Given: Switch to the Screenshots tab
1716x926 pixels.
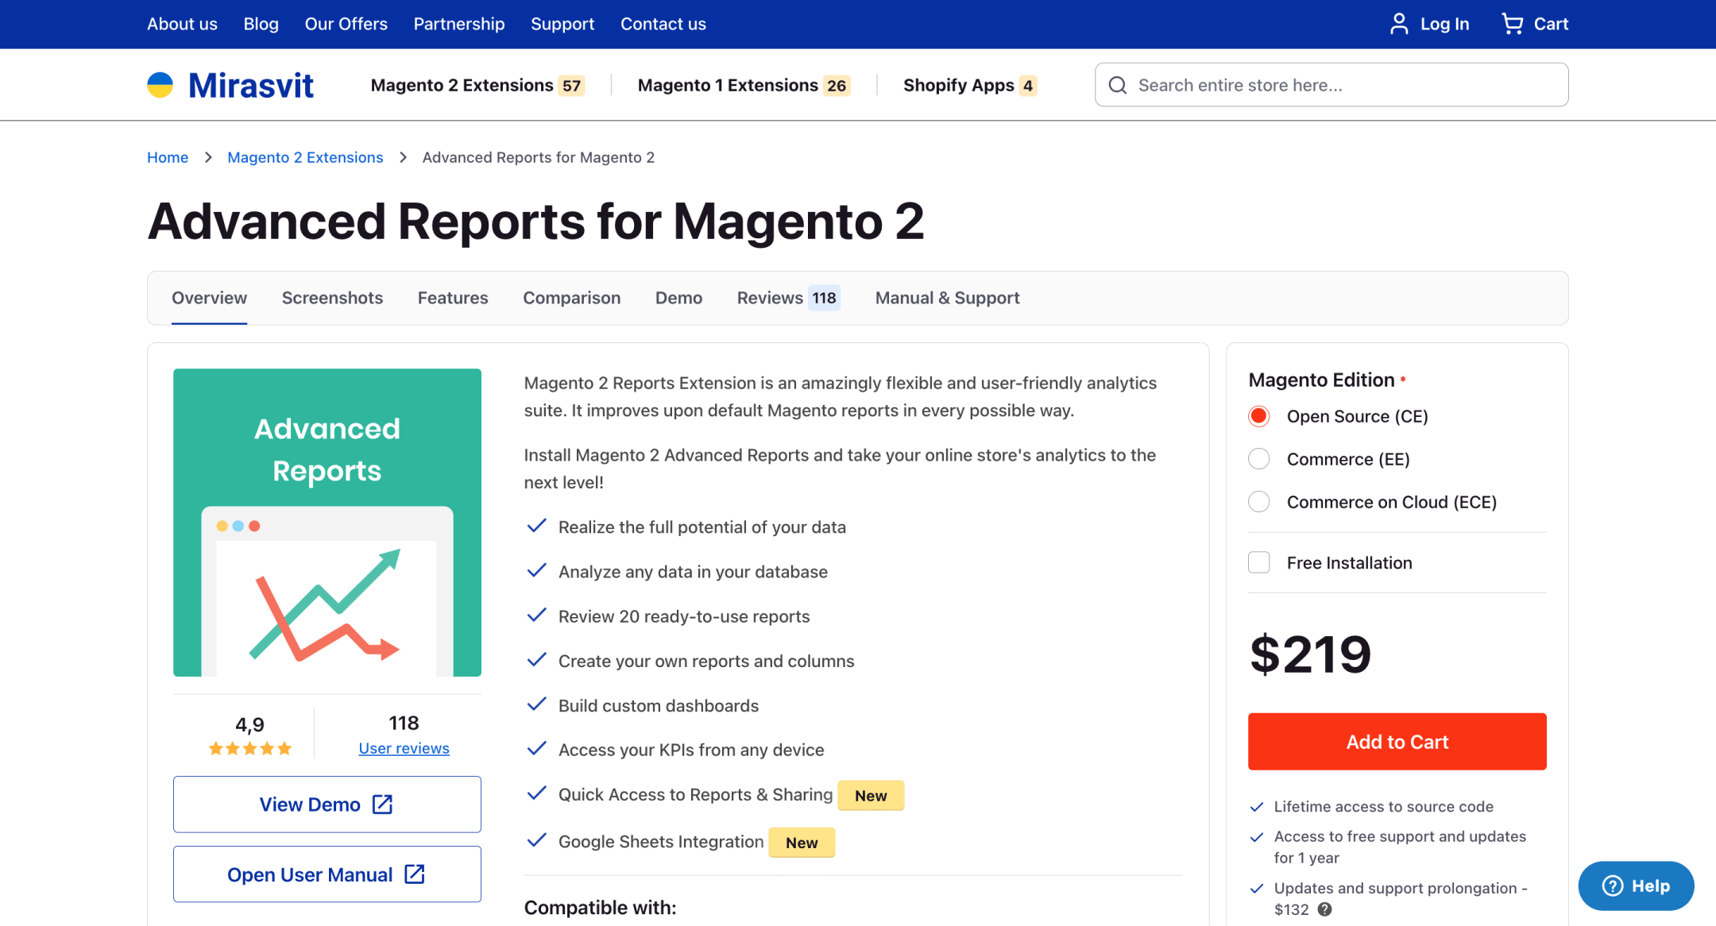Looking at the screenshot, I should click(x=332, y=298).
